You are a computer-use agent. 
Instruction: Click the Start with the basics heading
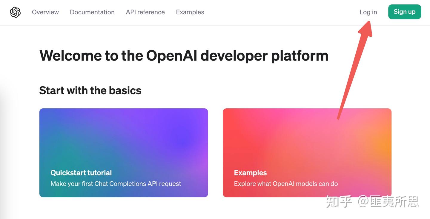[90, 90]
